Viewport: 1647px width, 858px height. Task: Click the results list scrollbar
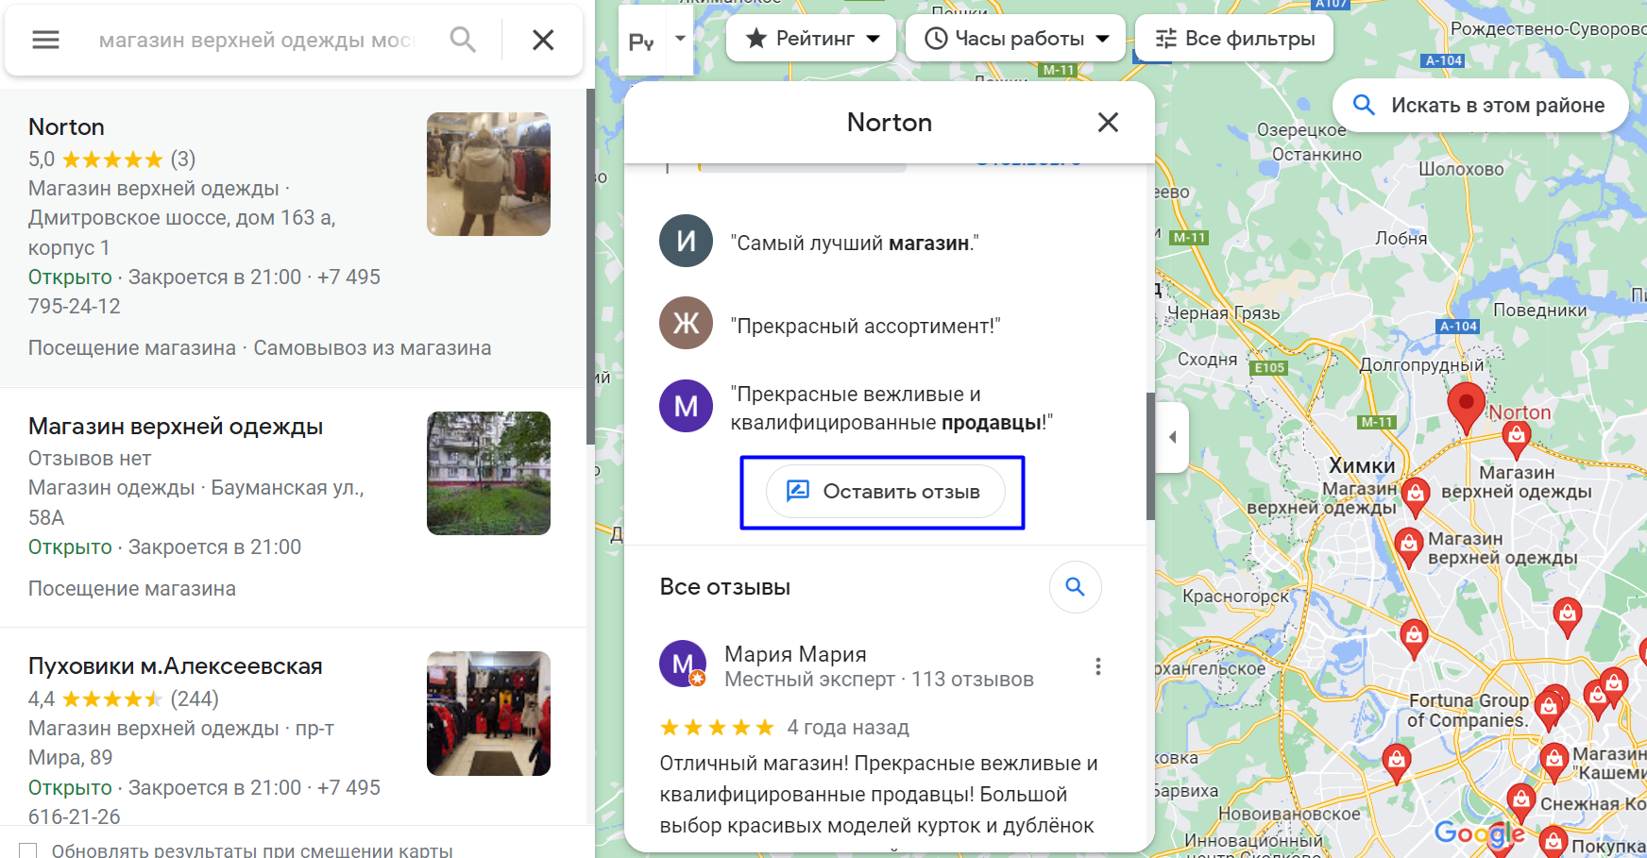pos(590,267)
